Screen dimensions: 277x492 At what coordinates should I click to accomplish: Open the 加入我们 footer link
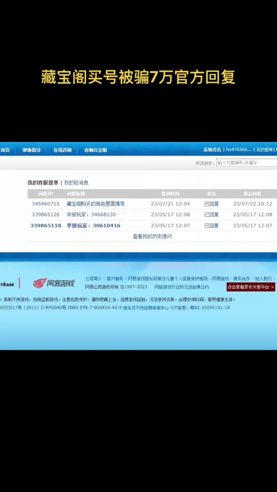263,279
